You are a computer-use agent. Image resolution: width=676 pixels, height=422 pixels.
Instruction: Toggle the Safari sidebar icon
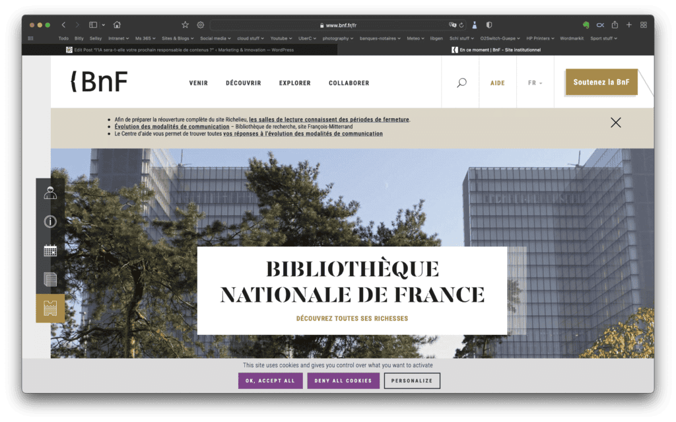pyautogui.click(x=92, y=25)
